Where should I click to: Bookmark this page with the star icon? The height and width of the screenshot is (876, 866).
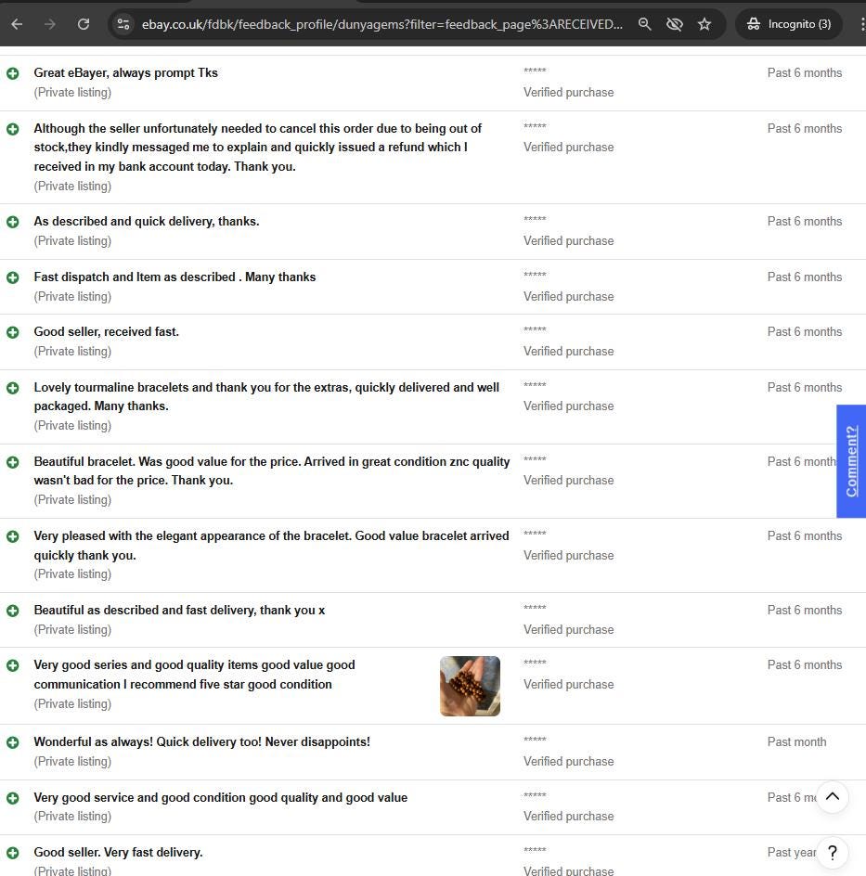(704, 24)
